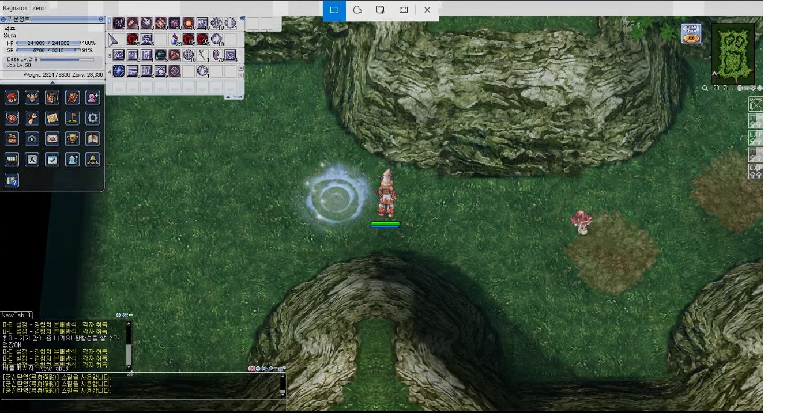Click hotbar page down arrow
The image size is (802, 413).
(241, 75)
